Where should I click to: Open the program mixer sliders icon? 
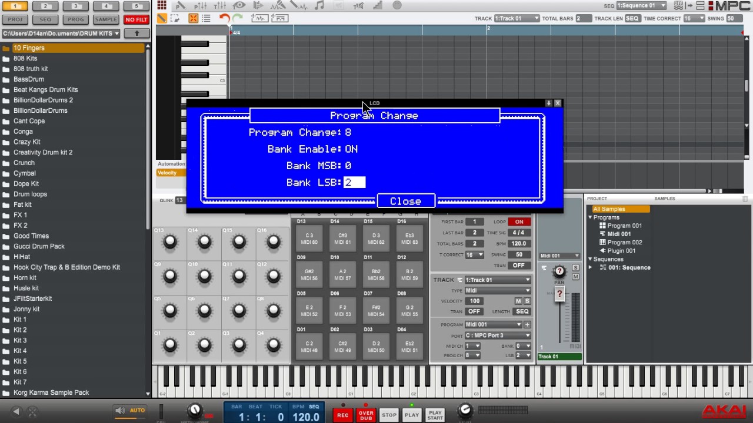(201, 5)
